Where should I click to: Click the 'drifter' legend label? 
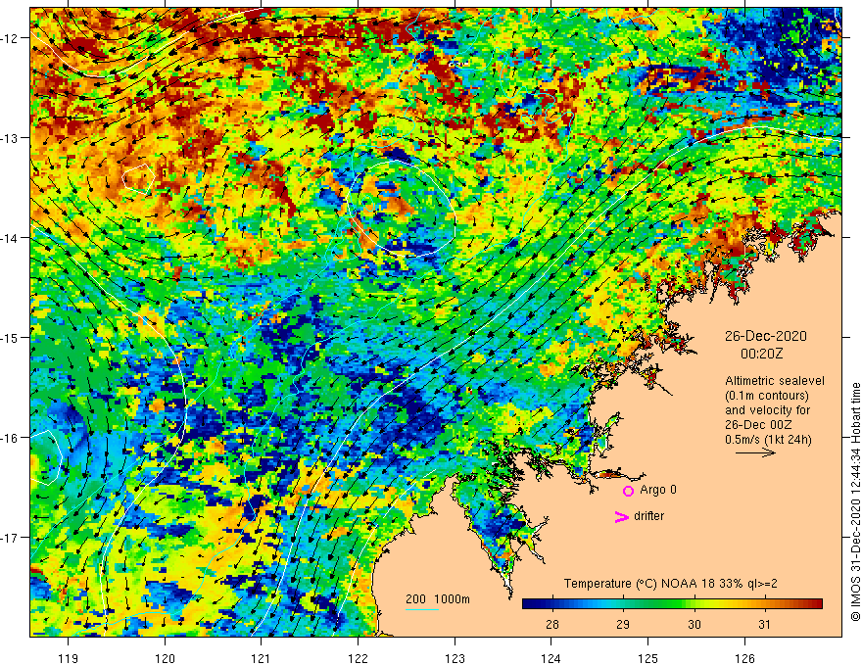(x=648, y=516)
